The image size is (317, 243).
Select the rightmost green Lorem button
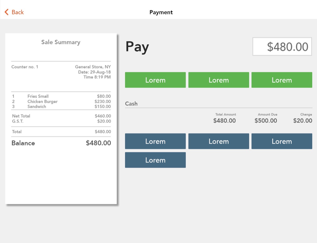tap(282, 80)
